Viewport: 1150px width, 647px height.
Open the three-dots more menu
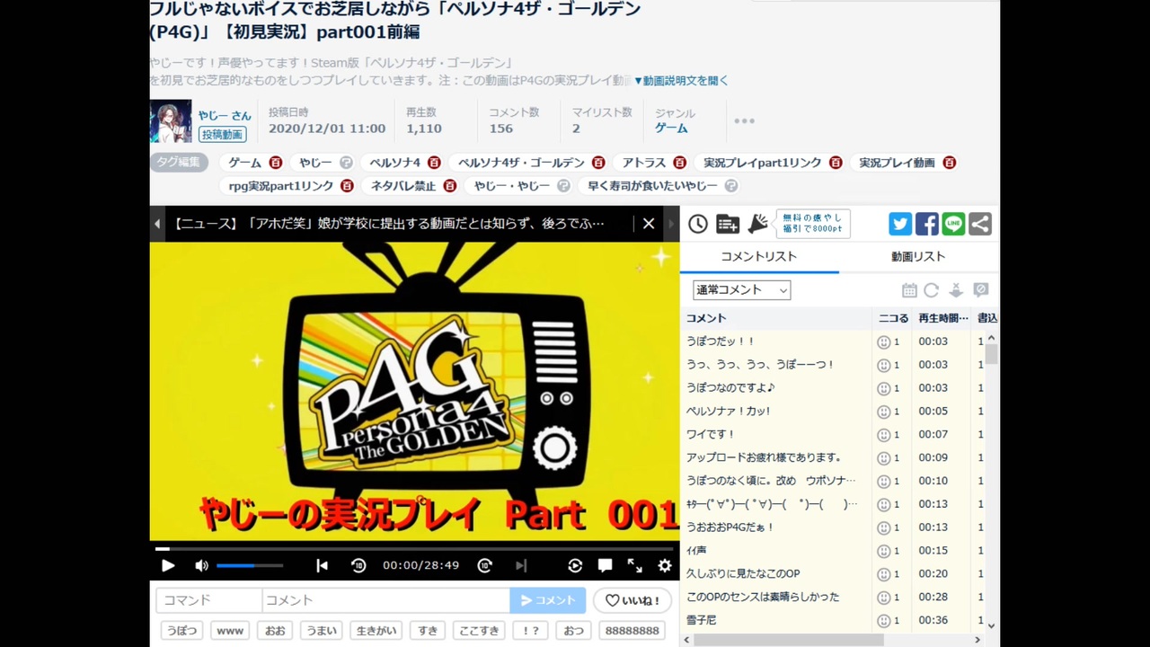[x=744, y=120]
